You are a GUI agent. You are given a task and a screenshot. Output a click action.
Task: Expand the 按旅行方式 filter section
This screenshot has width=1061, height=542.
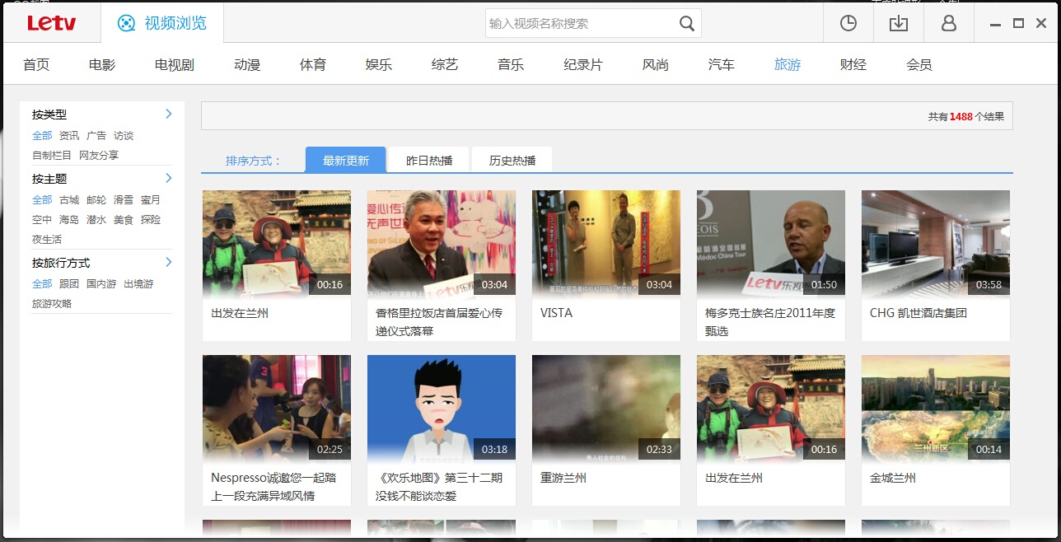(168, 262)
